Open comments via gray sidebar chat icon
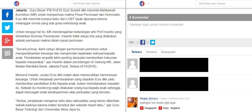 (7, 53)
